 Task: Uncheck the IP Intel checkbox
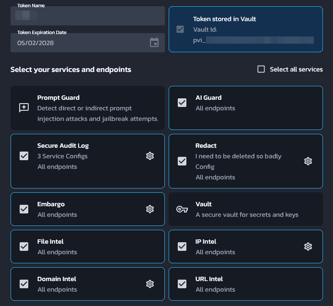[x=182, y=247]
